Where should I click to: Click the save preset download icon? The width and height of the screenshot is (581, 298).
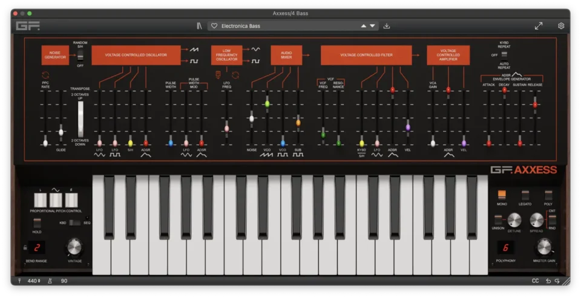[x=387, y=26]
